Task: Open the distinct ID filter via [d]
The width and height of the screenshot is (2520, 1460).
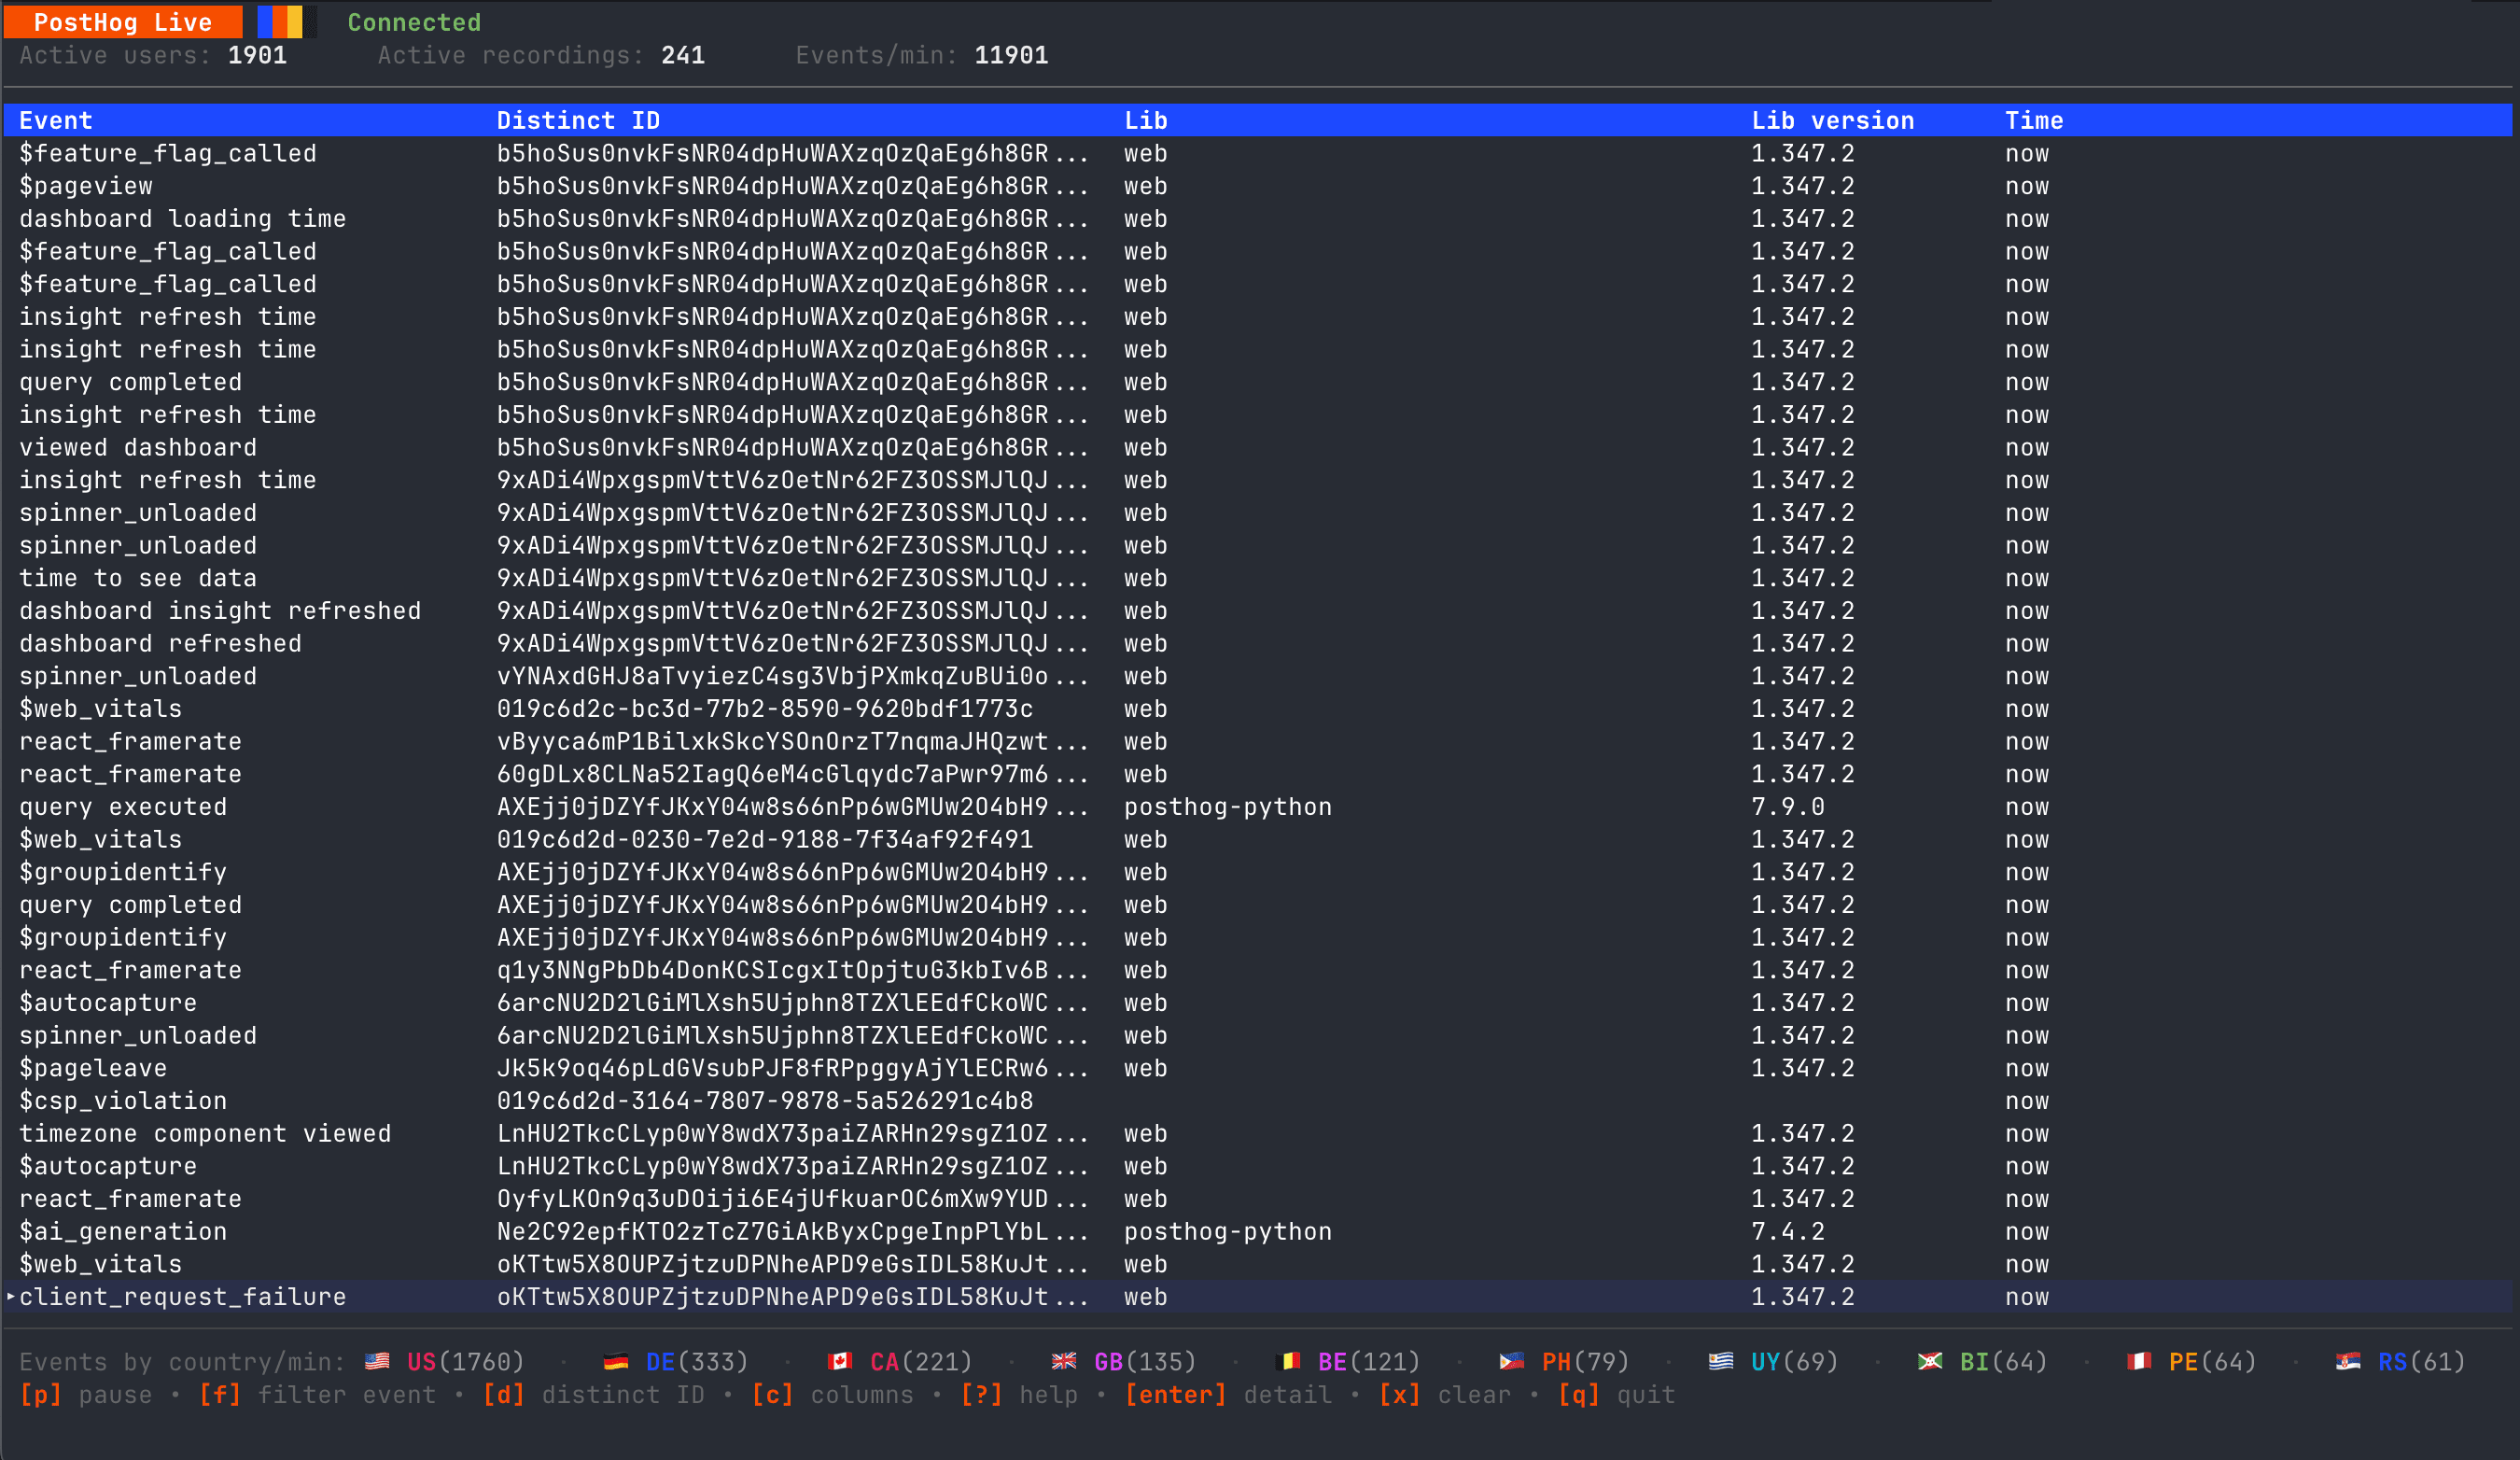Action: pyautogui.click(x=505, y=1395)
